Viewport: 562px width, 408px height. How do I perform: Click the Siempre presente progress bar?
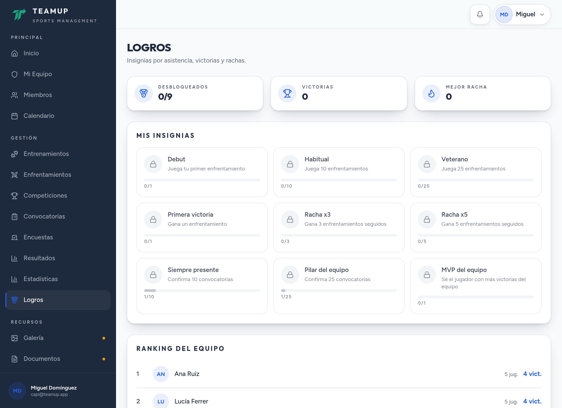(x=202, y=290)
